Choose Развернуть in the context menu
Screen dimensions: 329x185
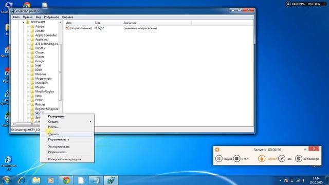pos(67,116)
